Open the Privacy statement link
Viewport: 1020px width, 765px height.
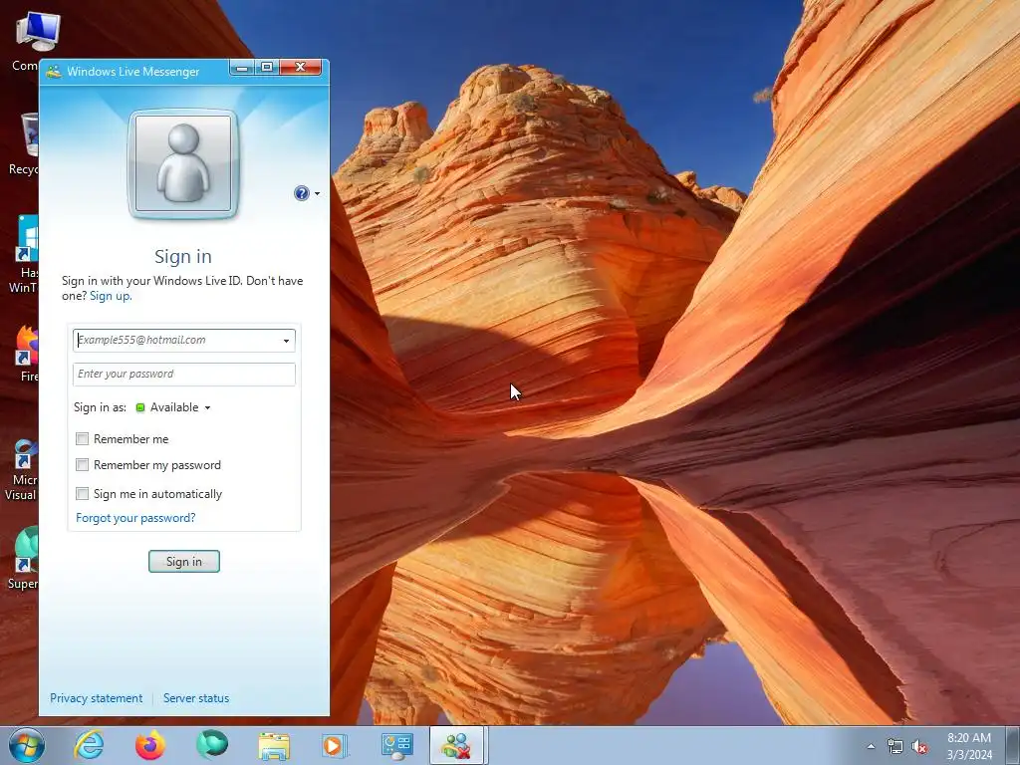[97, 698]
